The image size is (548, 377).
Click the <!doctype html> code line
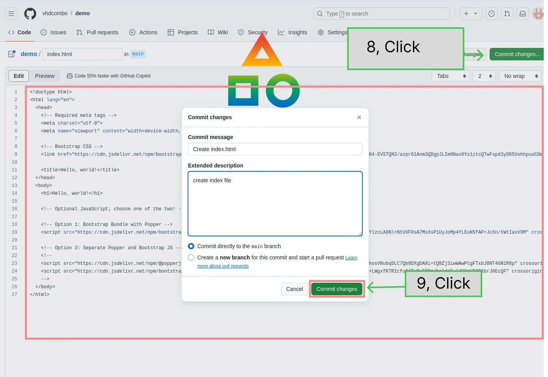click(51, 92)
